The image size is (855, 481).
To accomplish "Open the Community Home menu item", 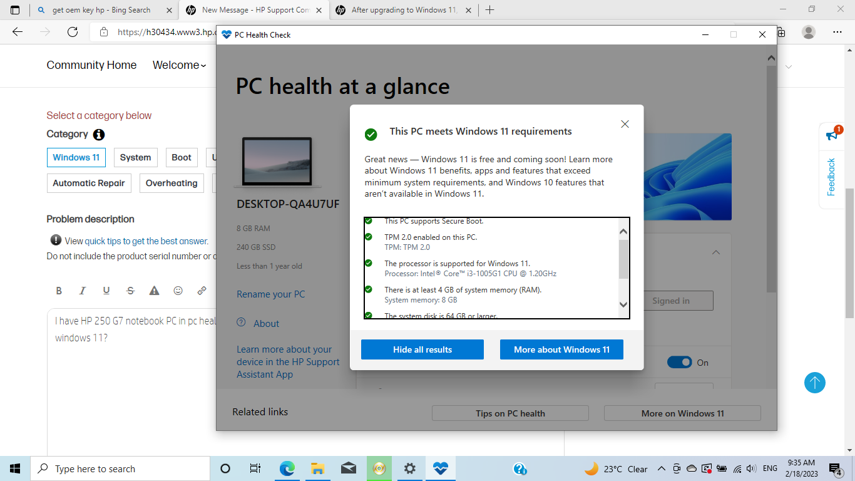I will coord(91,65).
